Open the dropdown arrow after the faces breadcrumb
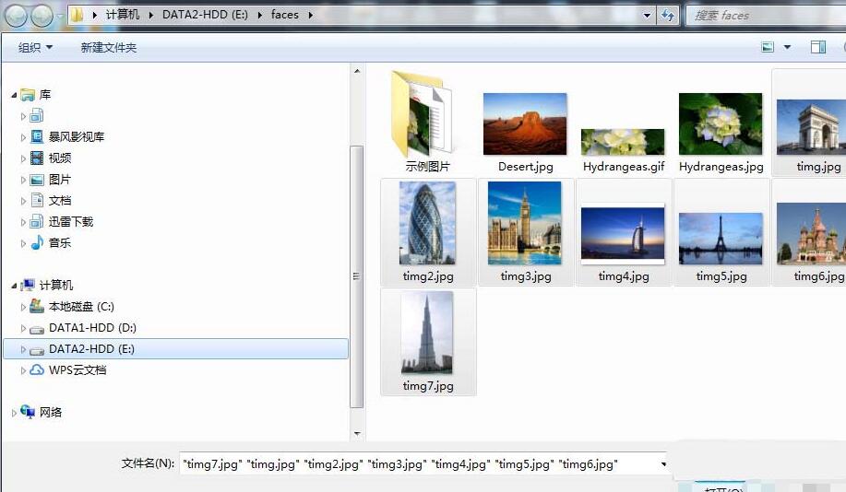Screen dimensions: 846x492 coord(311,15)
